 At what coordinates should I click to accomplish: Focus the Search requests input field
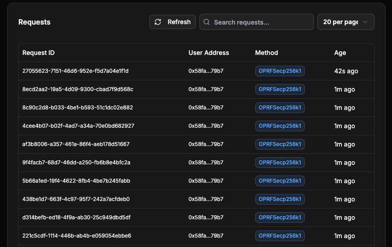(x=257, y=22)
